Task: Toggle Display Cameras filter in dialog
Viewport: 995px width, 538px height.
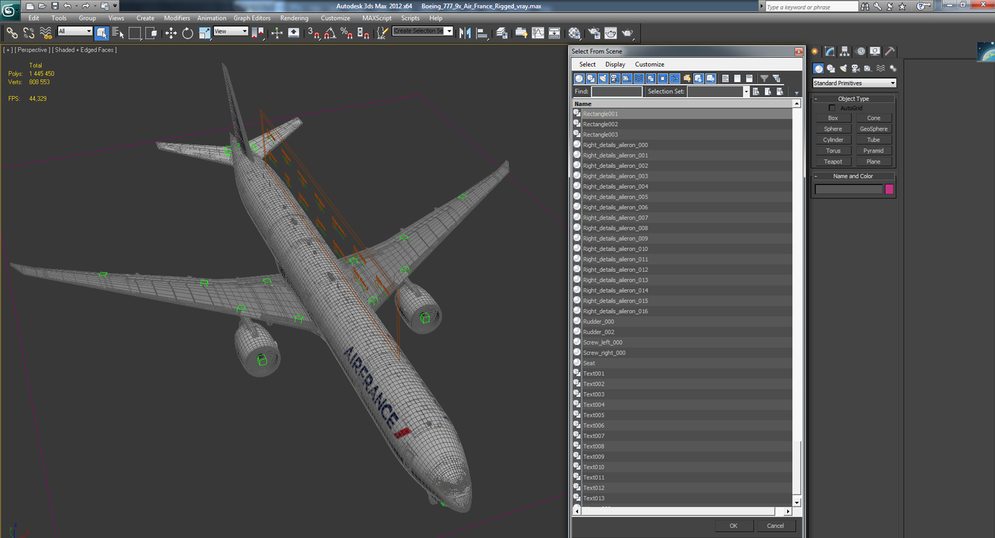Action: [615, 79]
